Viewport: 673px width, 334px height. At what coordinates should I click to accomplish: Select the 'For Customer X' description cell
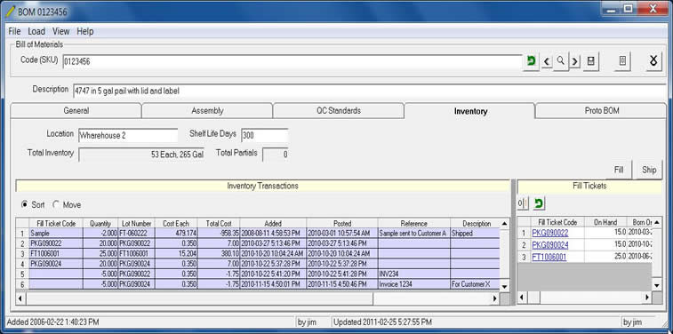pyautogui.click(x=475, y=284)
